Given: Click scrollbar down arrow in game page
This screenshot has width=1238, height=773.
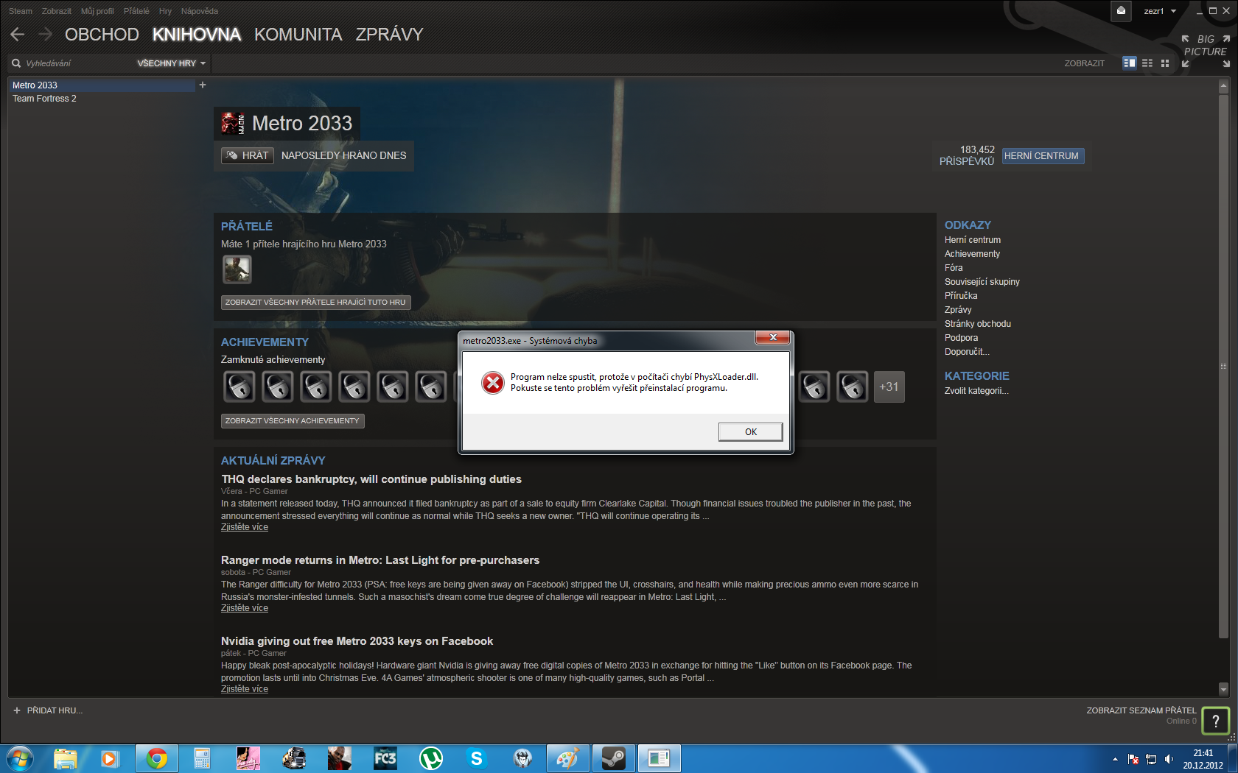Looking at the screenshot, I should 1223,690.
